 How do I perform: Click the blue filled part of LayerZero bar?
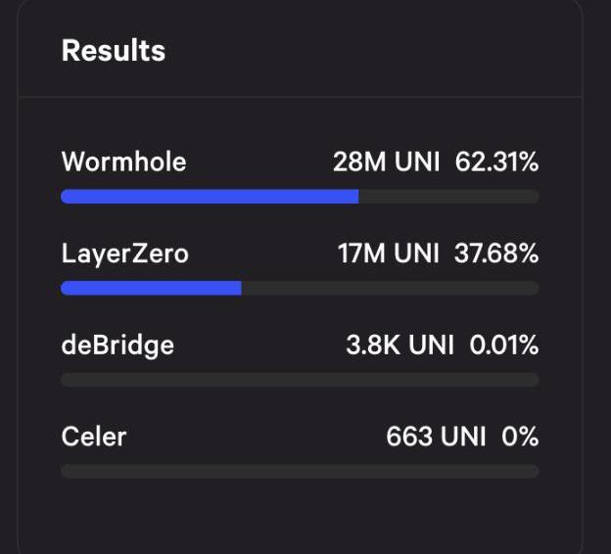tap(151, 288)
